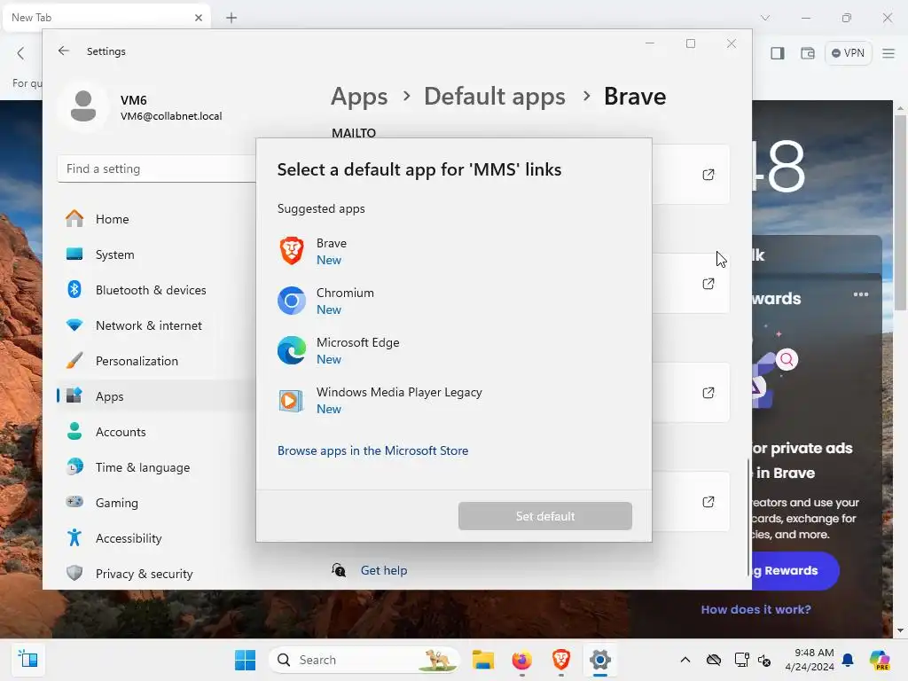Screen dimensions: 908x681
Task: Open the external link icon in the second row
Action: pyautogui.click(x=708, y=284)
